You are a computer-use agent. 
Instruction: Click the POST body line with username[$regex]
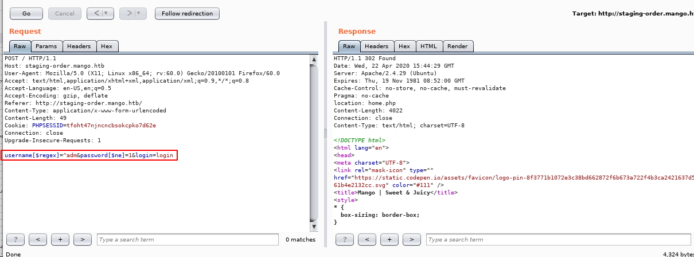(x=89, y=155)
